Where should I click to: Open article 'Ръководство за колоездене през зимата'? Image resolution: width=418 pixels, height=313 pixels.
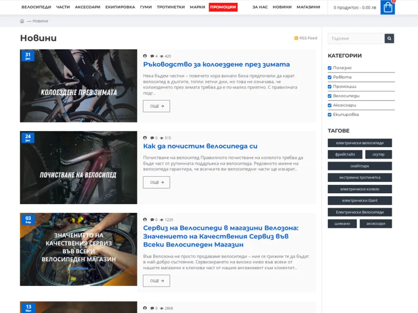tap(216, 65)
